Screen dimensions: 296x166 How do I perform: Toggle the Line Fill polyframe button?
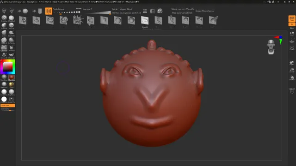click(x=292, y=90)
